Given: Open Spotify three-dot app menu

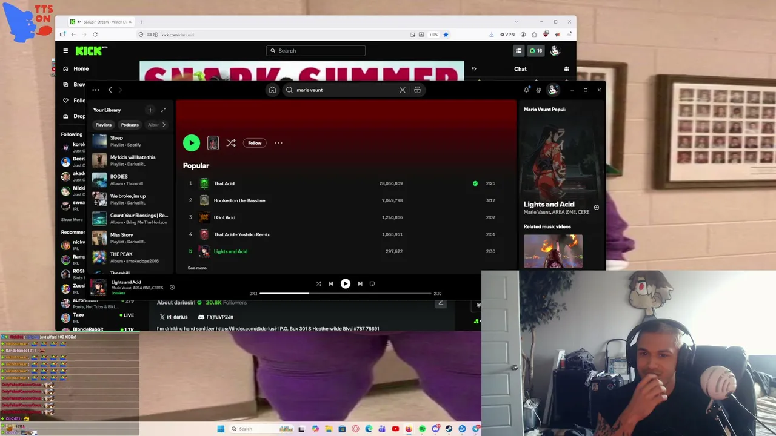Looking at the screenshot, I should point(96,90).
